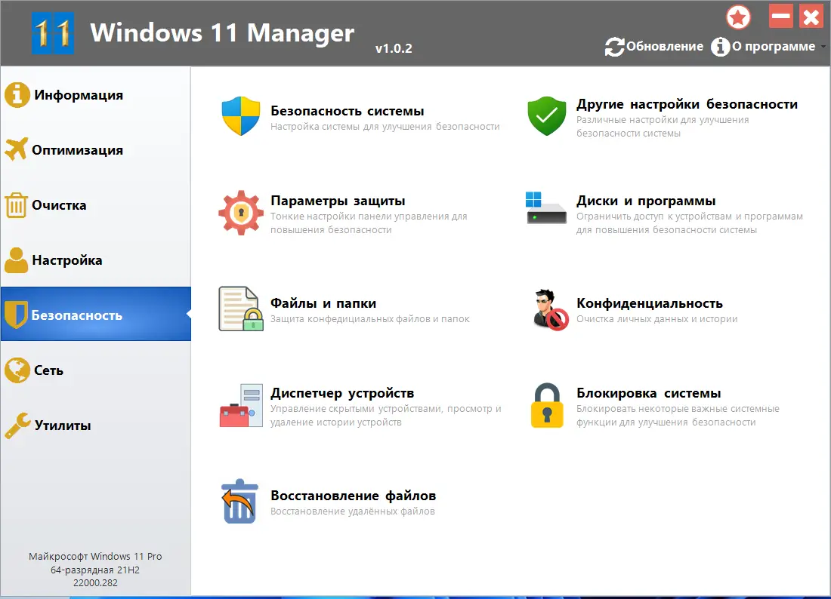The height and width of the screenshot is (599, 831).
Task: Click the wrench icon for Утилиты
Action: point(17,425)
